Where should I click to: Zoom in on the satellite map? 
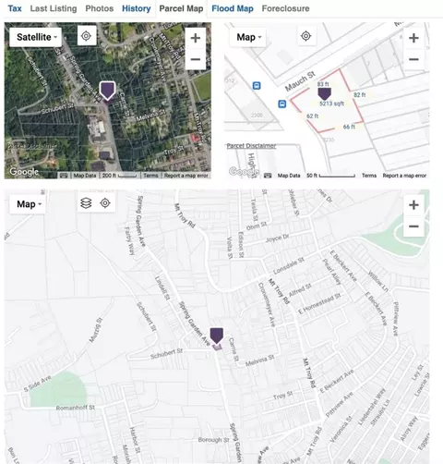click(x=196, y=38)
